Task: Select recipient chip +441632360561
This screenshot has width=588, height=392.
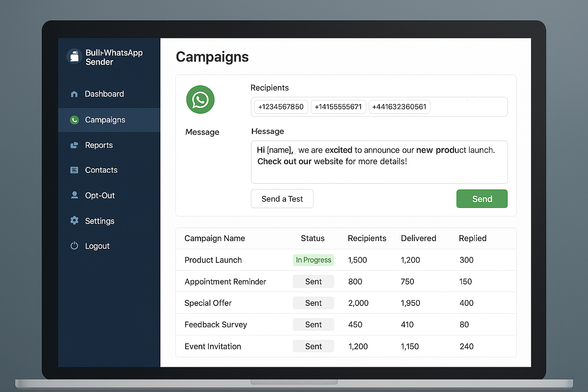Action: tap(399, 107)
